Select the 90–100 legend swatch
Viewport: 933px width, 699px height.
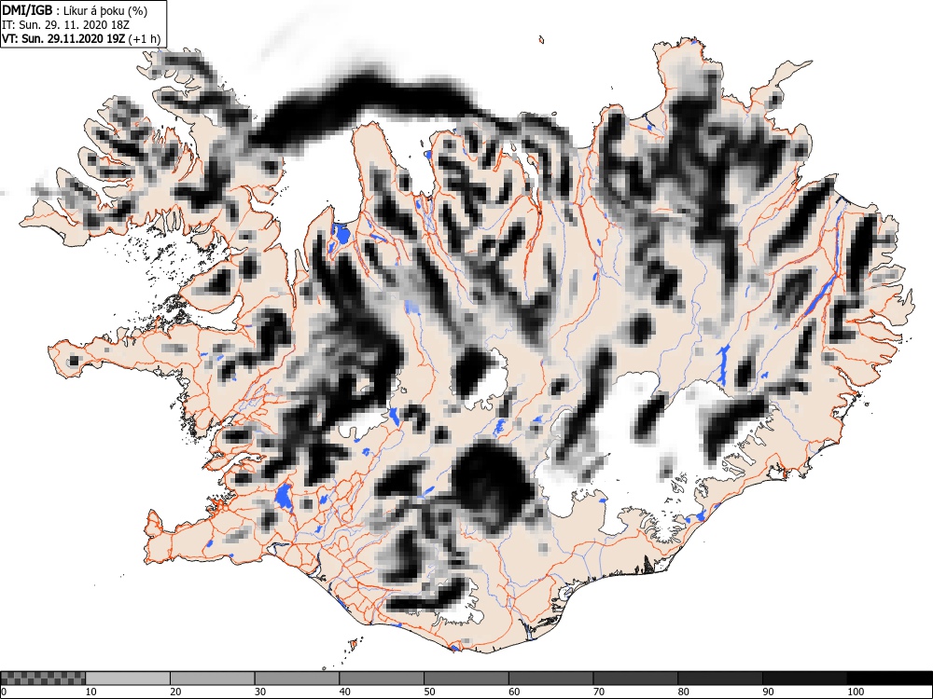[x=804, y=678]
